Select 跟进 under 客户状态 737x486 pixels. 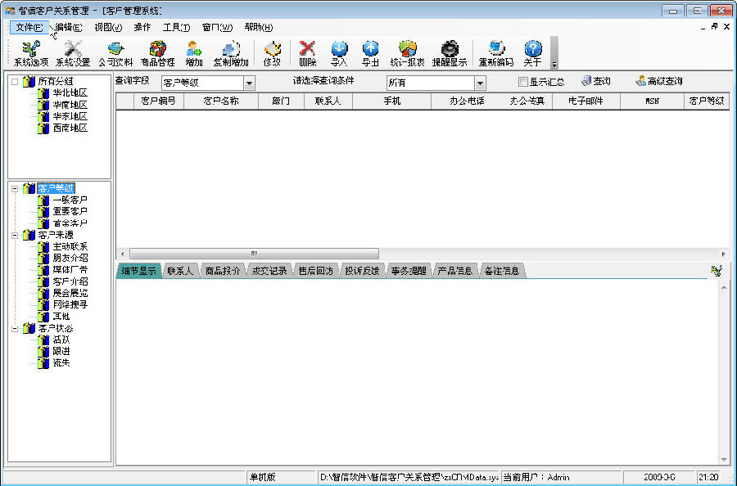pyautogui.click(x=61, y=351)
